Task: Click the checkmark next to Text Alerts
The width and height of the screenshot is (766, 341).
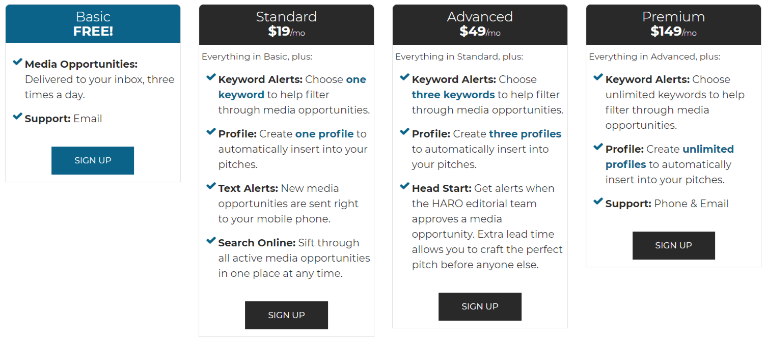Action: coord(211,186)
